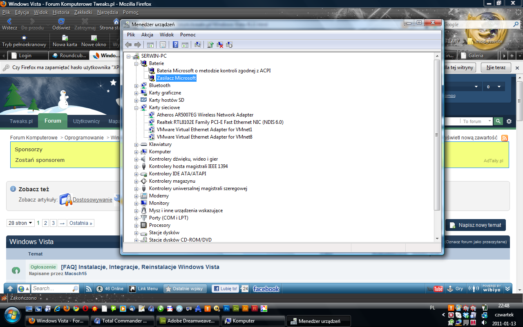Open the To forum search scope dropdown
Image resolution: width=523 pixels, height=327 pixels.
pyautogui.click(x=476, y=121)
